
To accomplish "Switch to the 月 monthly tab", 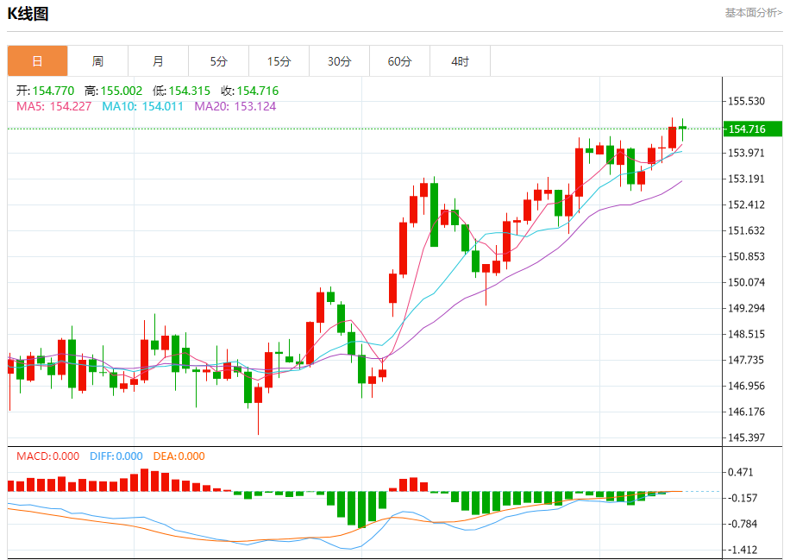I will click(158, 61).
